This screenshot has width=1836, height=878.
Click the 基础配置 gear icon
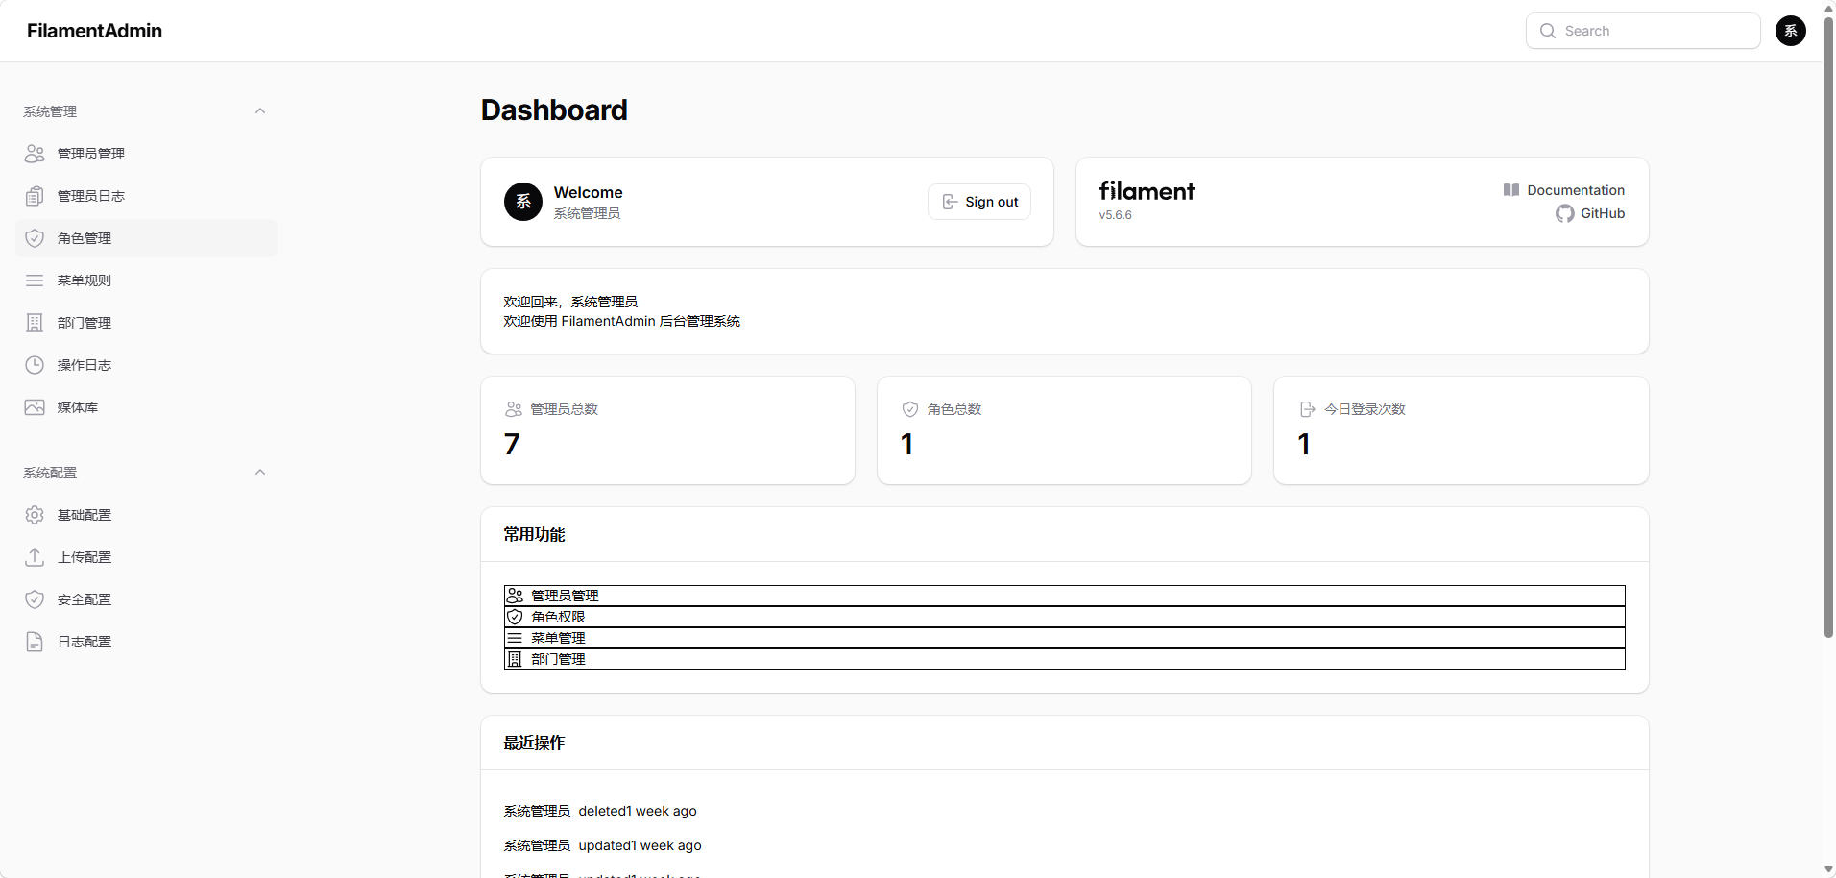tap(35, 515)
